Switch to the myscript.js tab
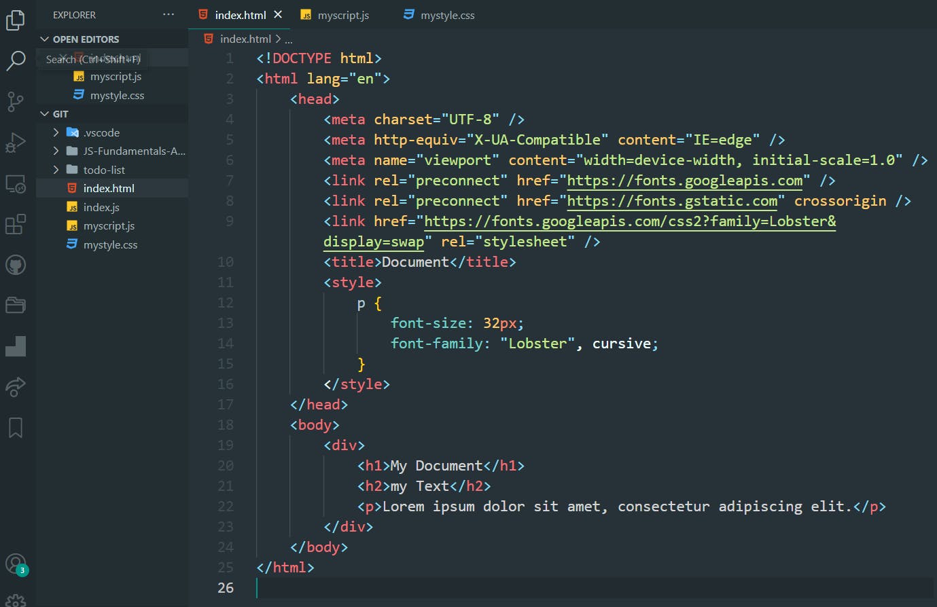 coord(343,15)
